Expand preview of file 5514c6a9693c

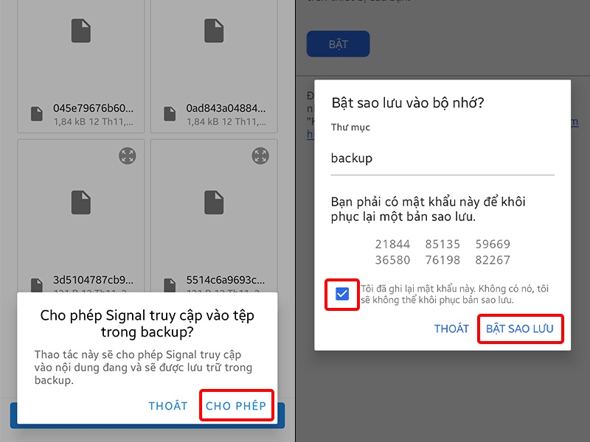[x=260, y=155]
